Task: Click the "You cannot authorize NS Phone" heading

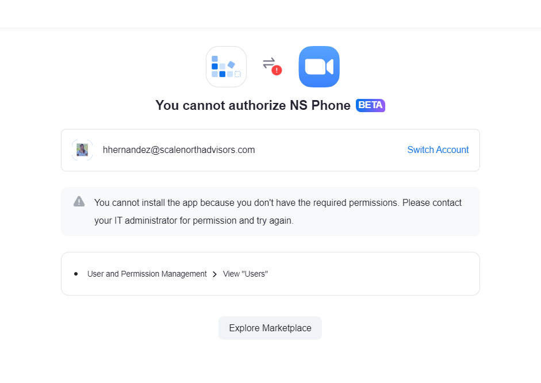Action: pos(253,105)
